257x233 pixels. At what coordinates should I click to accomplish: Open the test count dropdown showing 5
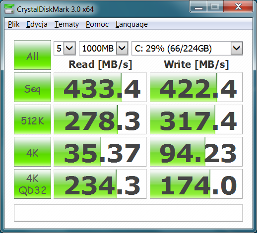tap(64, 49)
